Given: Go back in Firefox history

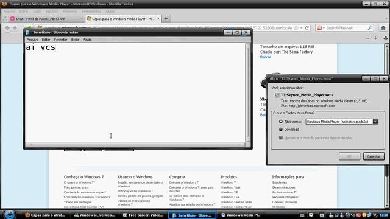Looking at the screenshot, I should 7,28.
